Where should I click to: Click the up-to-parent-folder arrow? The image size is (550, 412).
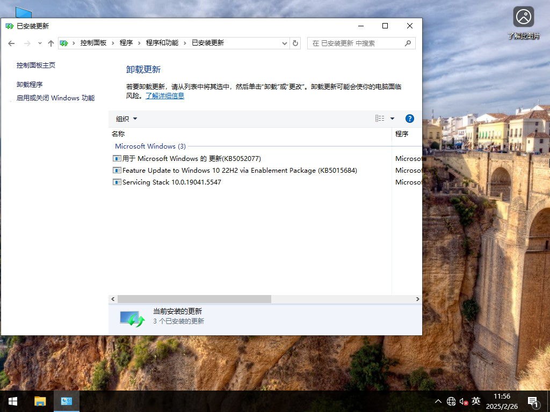pos(51,43)
